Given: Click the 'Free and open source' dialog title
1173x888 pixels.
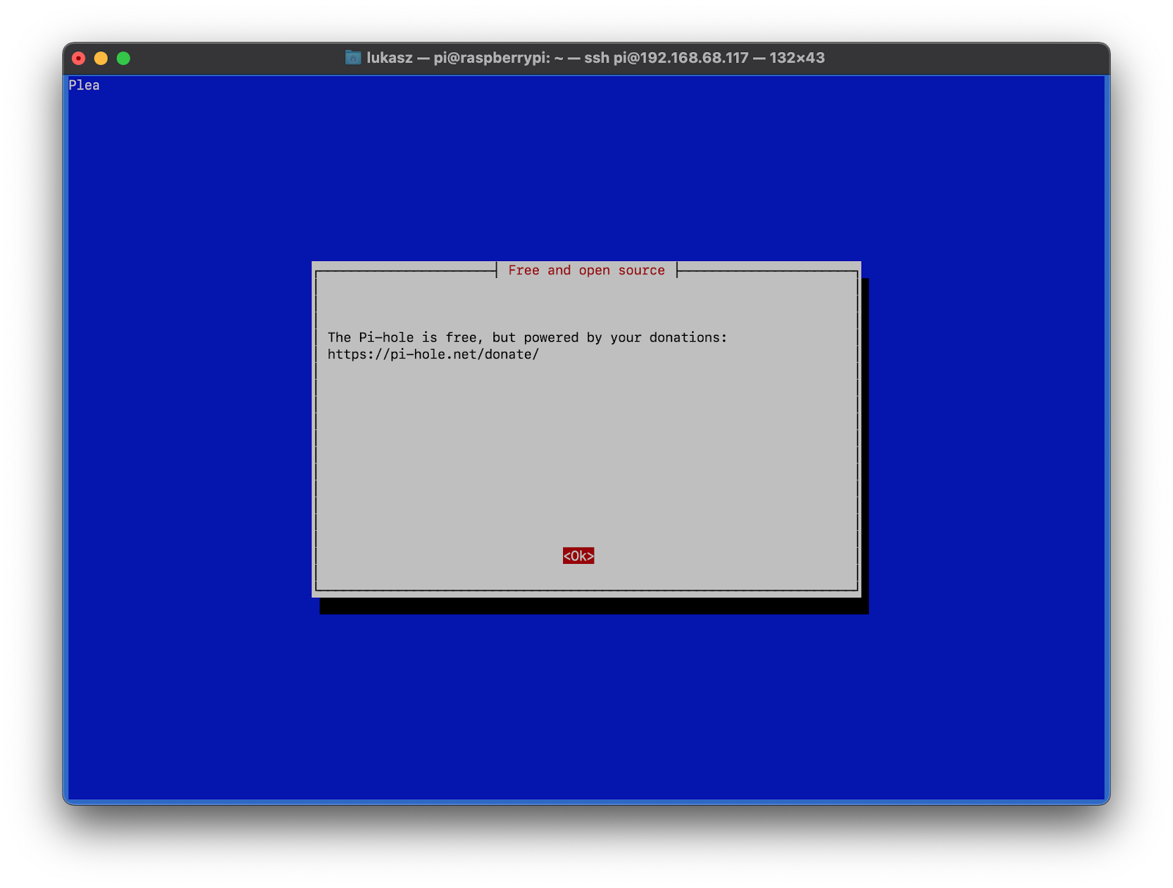Looking at the screenshot, I should click(x=586, y=270).
